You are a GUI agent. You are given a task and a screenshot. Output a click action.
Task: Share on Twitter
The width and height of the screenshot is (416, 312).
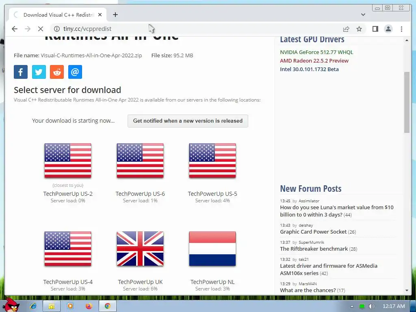pos(39,72)
